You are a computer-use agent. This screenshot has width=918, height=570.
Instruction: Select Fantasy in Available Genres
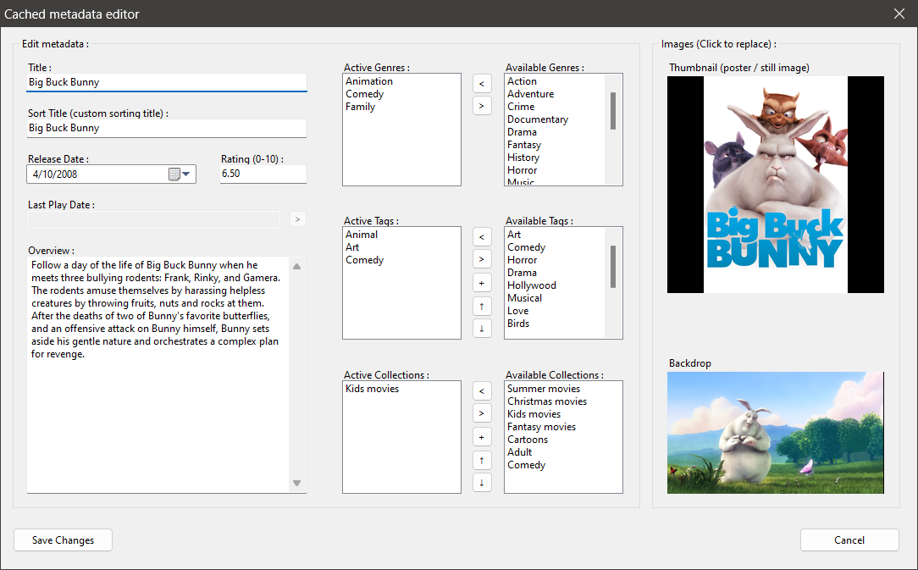(524, 145)
